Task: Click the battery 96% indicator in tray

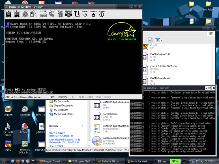Action: tap(175, 161)
